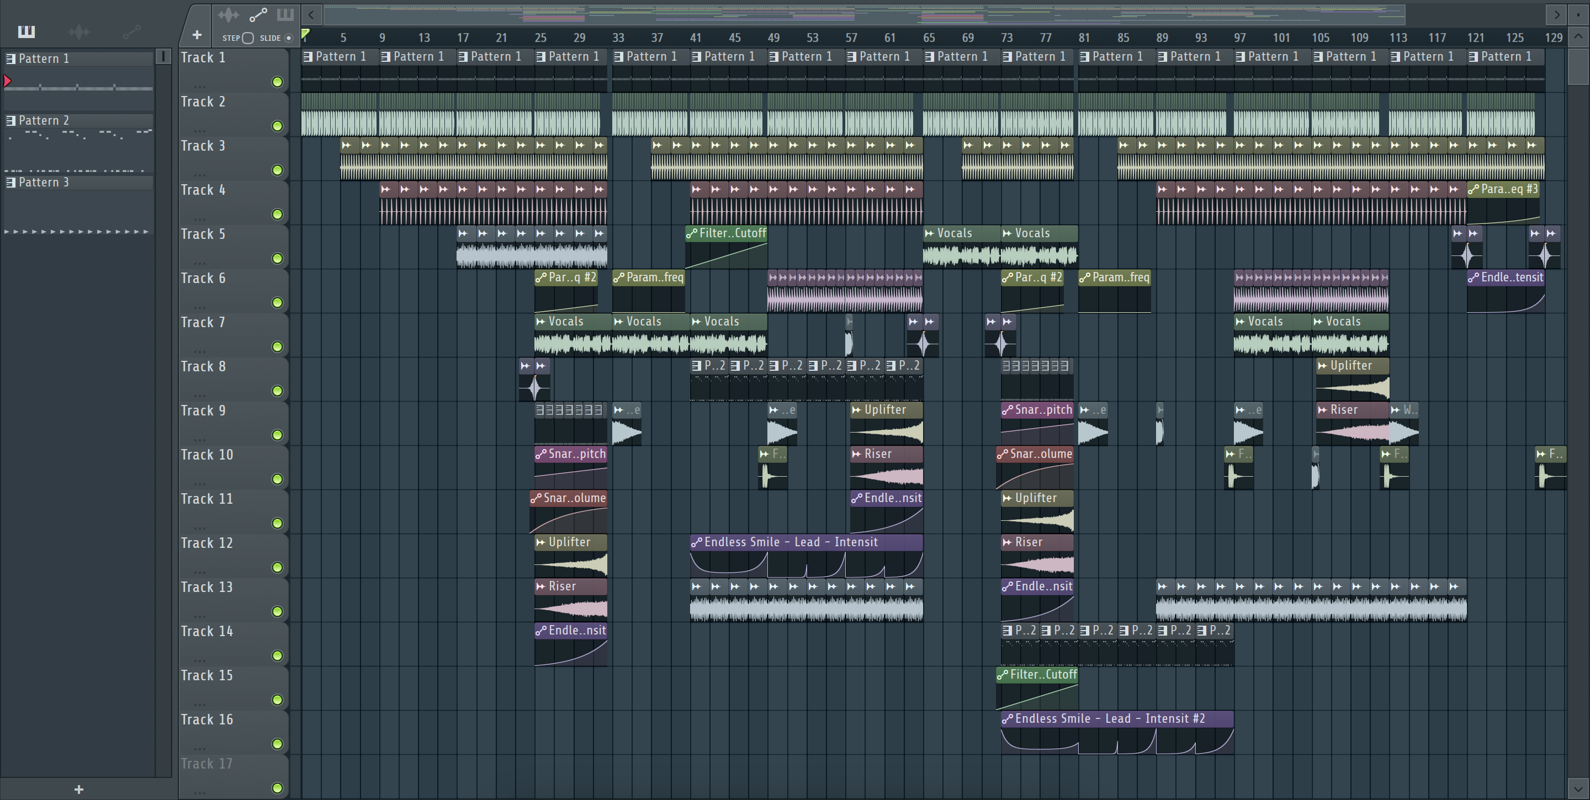Show patterns in the picker panel

coord(26,31)
